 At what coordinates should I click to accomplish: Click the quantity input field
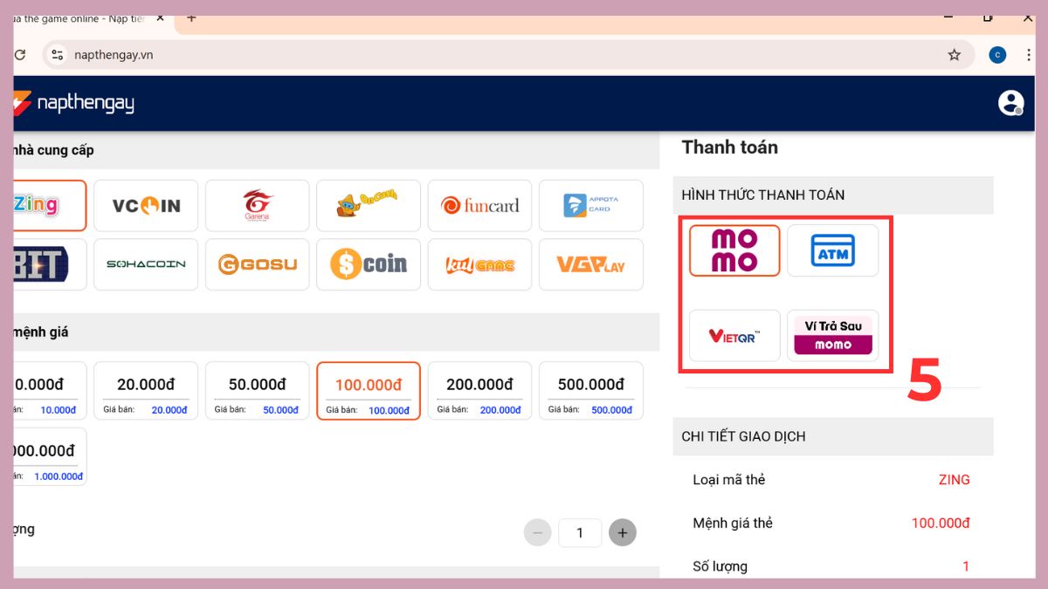pyautogui.click(x=580, y=532)
